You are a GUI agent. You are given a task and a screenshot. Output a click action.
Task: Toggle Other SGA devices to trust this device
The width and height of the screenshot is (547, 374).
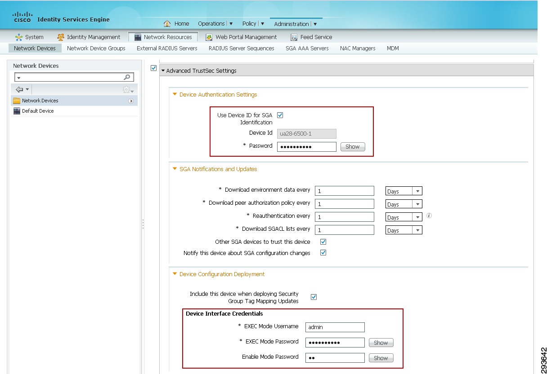click(x=323, y=242)
